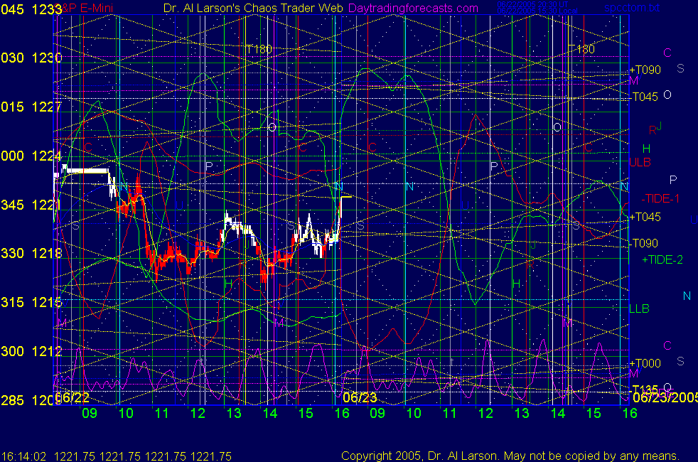
Task: Select the 16:14:02 time in the status line
Action: 23,456
